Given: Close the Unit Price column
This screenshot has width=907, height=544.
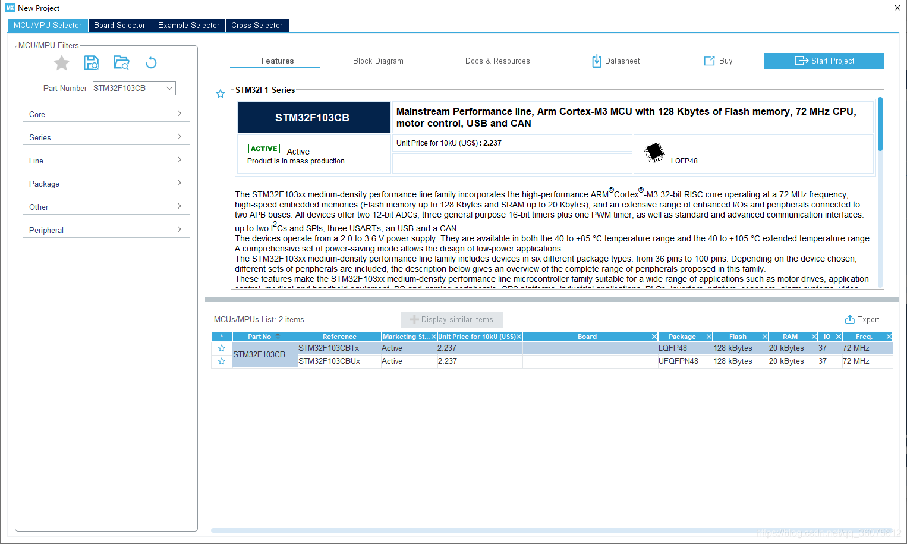Looking at the screenshot, I should click(519, 337).
